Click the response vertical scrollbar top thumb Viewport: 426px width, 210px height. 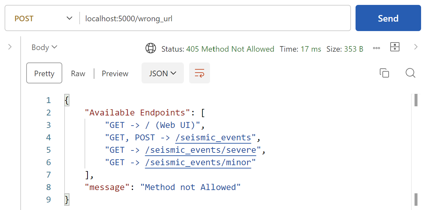pyautogui.click(x=416, y=100)
